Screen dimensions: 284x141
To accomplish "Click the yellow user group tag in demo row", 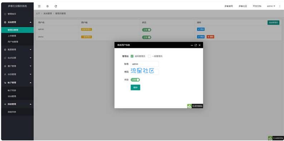I will (x=86, y=37).
